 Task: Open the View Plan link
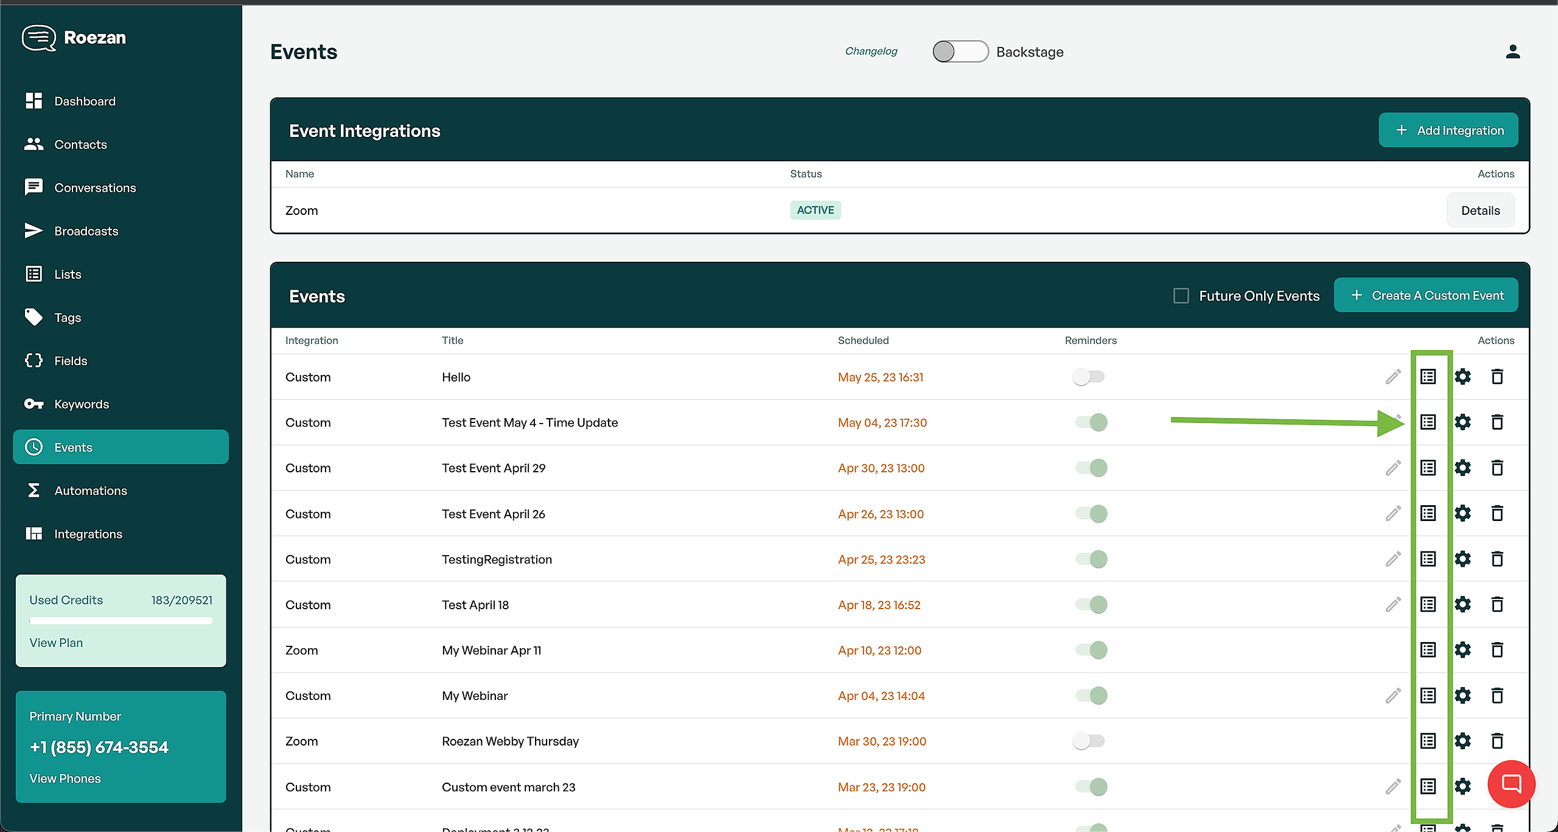[x=56, y=643]
